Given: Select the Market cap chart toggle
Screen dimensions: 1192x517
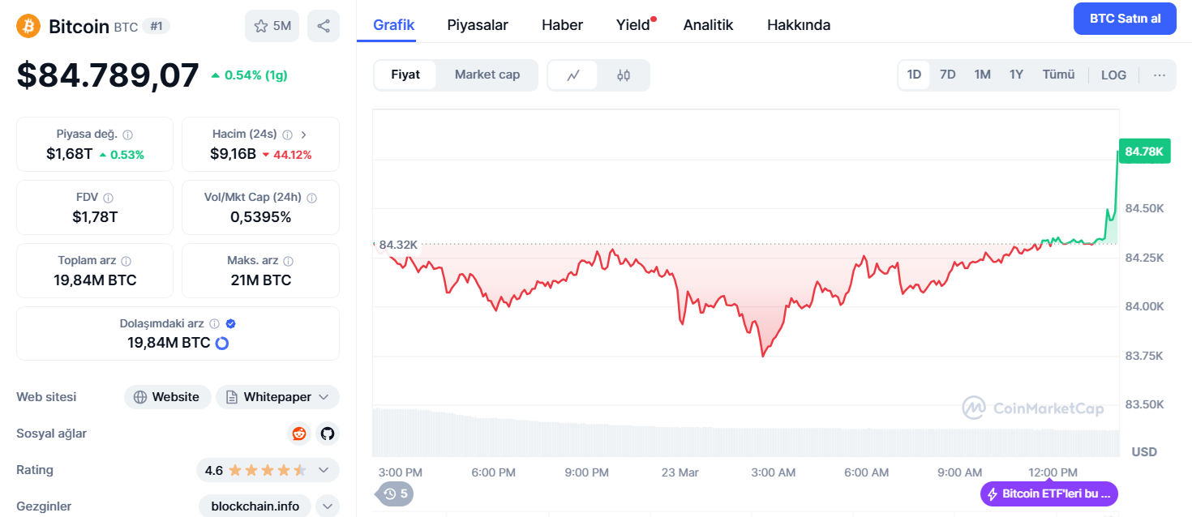Looking at the screenshot, I should (x=487, y=75).
